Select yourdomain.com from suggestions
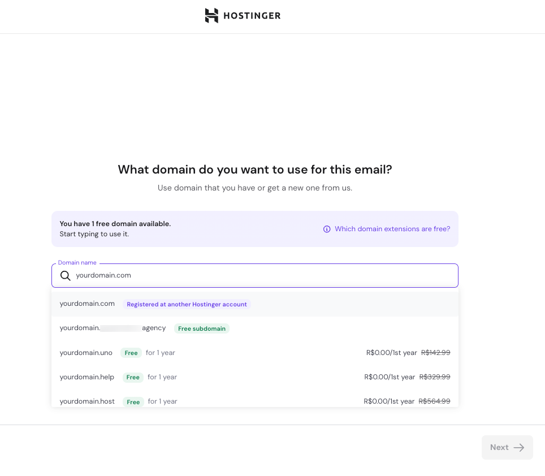The height and width of the screenshot is (476, 545). pos(87,304)
